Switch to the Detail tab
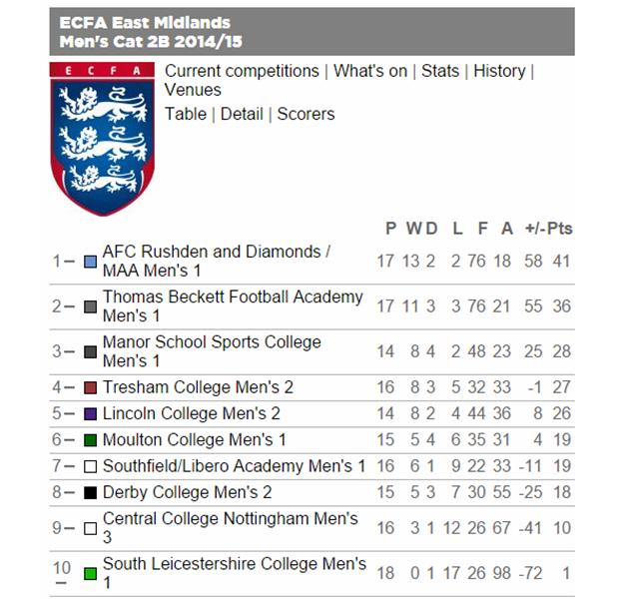This screenshot has height=599, width=619. [242, 114]
